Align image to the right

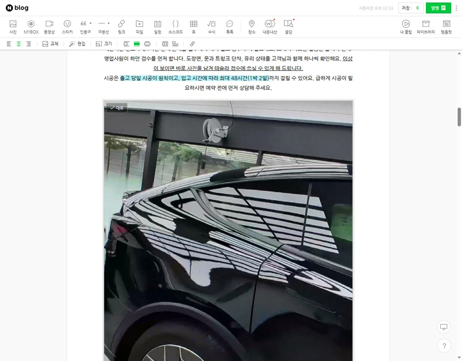tap(29, 44)
